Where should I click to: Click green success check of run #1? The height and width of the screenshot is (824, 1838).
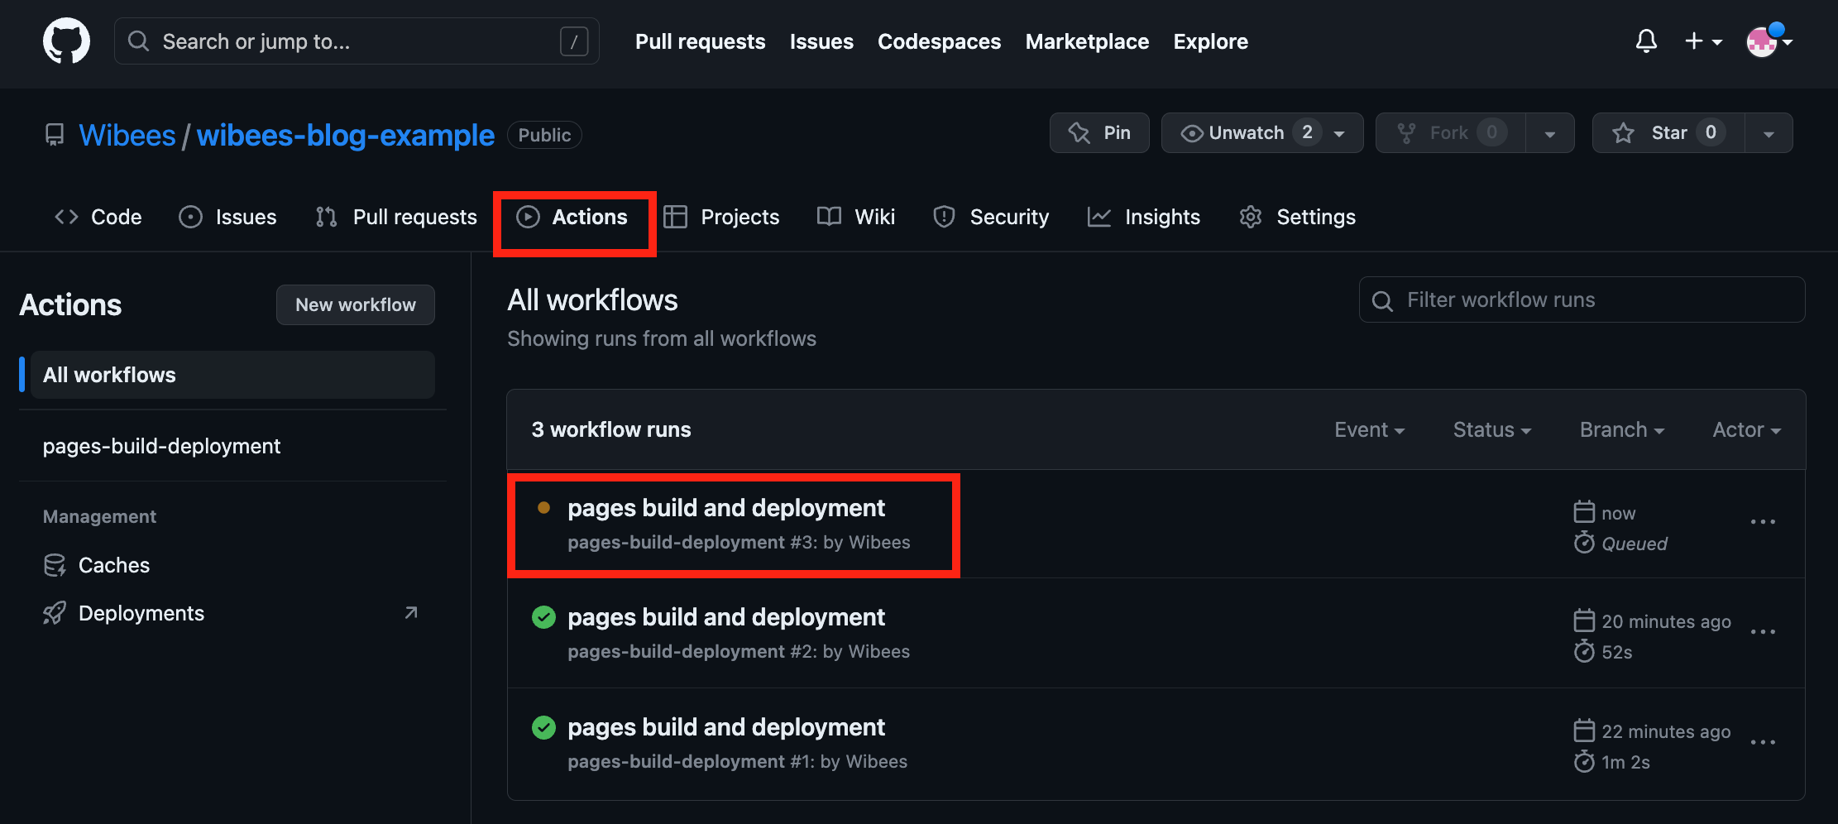(x=543, y=727)
